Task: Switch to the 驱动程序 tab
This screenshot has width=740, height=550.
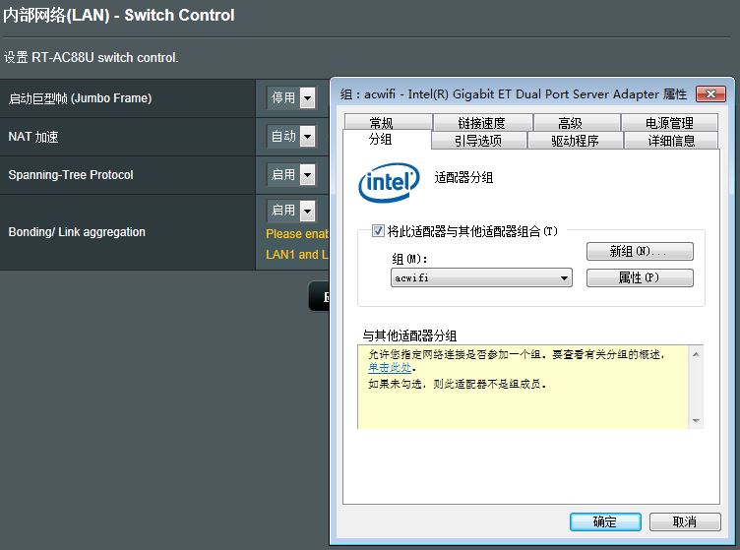Action: tap(576, 141)
